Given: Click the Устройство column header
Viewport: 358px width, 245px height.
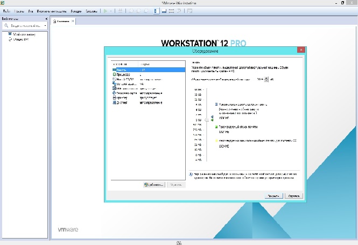Looking at the screenshot, I should (x=125, y=64).
